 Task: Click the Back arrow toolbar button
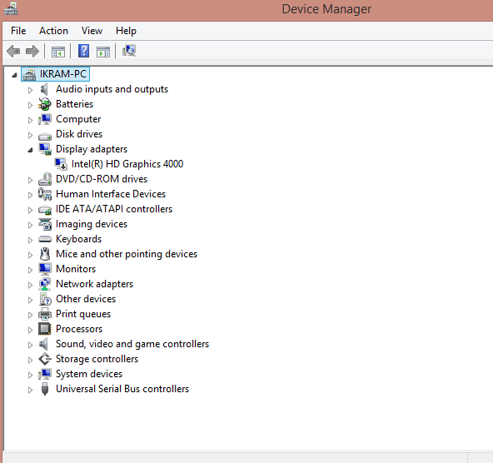coord(13,51)
